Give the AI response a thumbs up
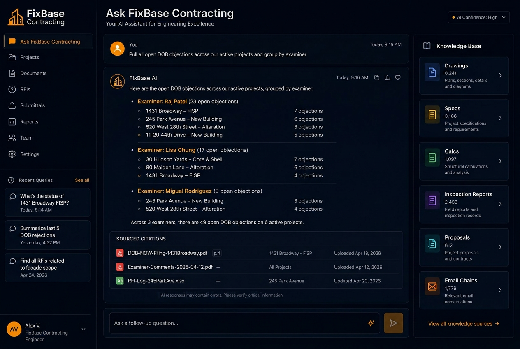Screen dimensions: 520x349 tap(387, 78)
